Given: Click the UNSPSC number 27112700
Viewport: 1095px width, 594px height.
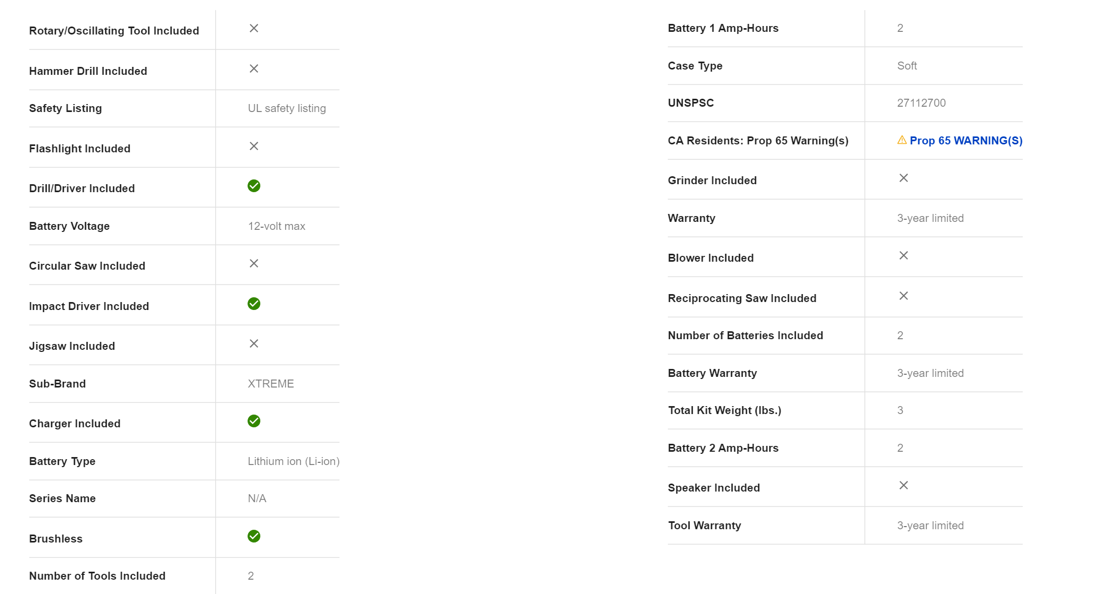Looking at the screenshot, I should point(921,103).
